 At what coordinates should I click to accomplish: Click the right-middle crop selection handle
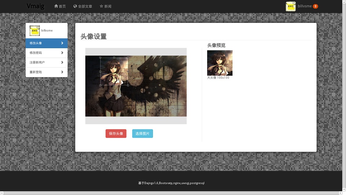click(128, 71)
